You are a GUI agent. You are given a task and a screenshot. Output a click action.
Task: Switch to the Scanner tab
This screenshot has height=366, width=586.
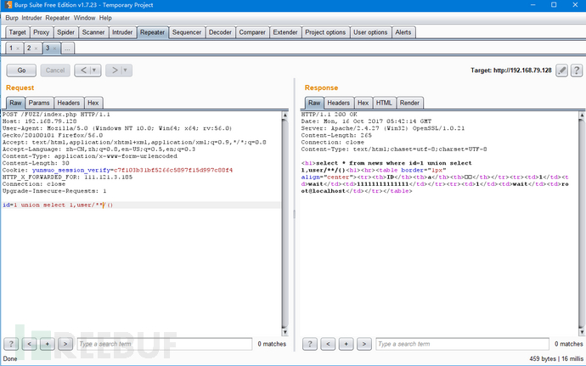point(93,32)
